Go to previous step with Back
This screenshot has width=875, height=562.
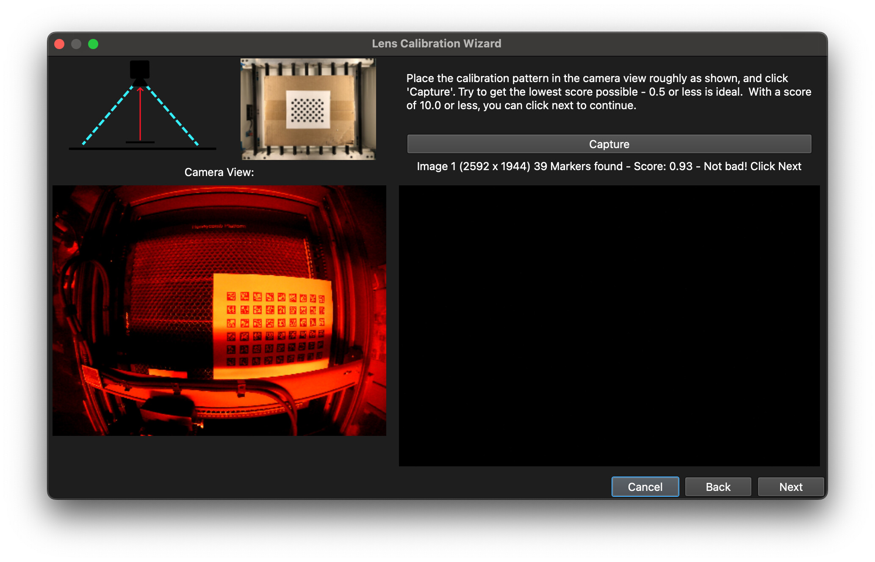click(x=718, y=487)
